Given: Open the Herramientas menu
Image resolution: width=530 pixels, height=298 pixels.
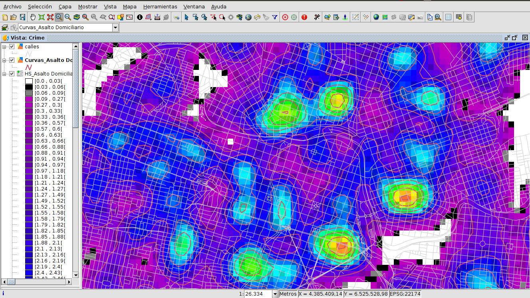Looking at the screenshot, I should point(160,6).
